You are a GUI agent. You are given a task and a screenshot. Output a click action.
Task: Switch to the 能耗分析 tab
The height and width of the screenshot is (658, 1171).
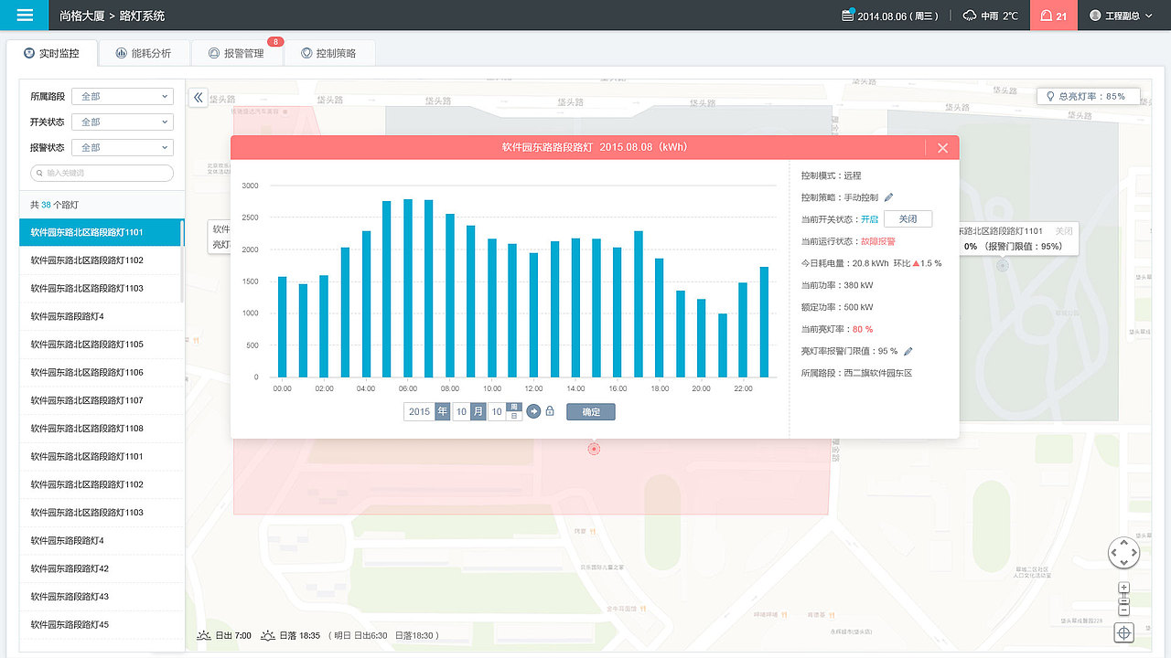click(144, 53)
